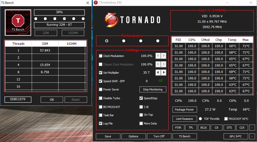Image resolution: width=257 pixels, height=142 pixels.
Task: Click the minus button beside CLR
Action: tap(252, 128)
